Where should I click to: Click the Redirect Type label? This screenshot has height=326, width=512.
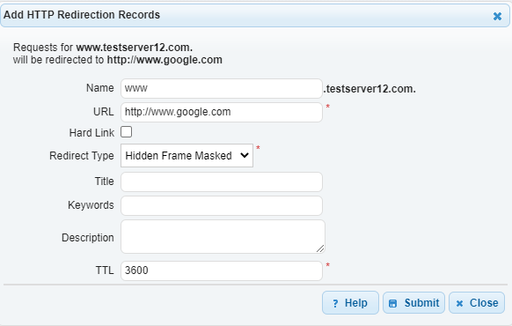(82, 156)
